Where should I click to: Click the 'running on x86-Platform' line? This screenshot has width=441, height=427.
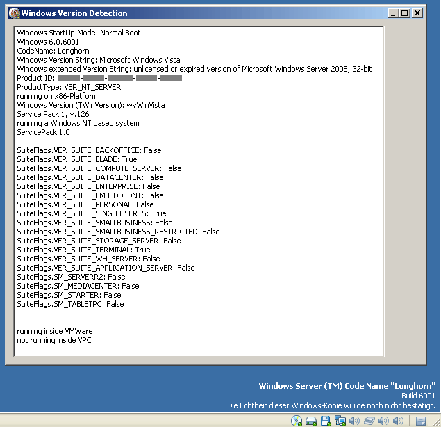point(57,96)
